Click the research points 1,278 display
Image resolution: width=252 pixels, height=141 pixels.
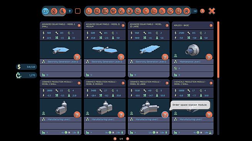(27, 75)
